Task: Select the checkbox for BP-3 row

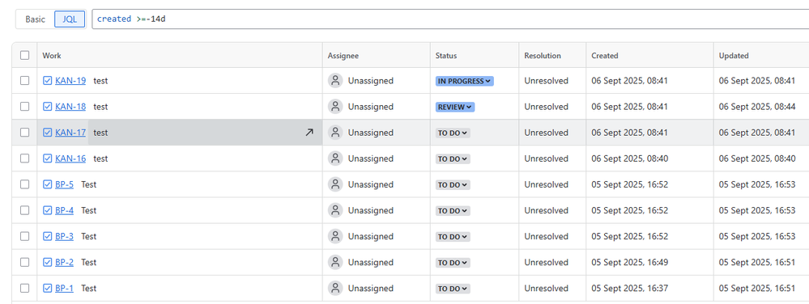Action: point(25,236)
